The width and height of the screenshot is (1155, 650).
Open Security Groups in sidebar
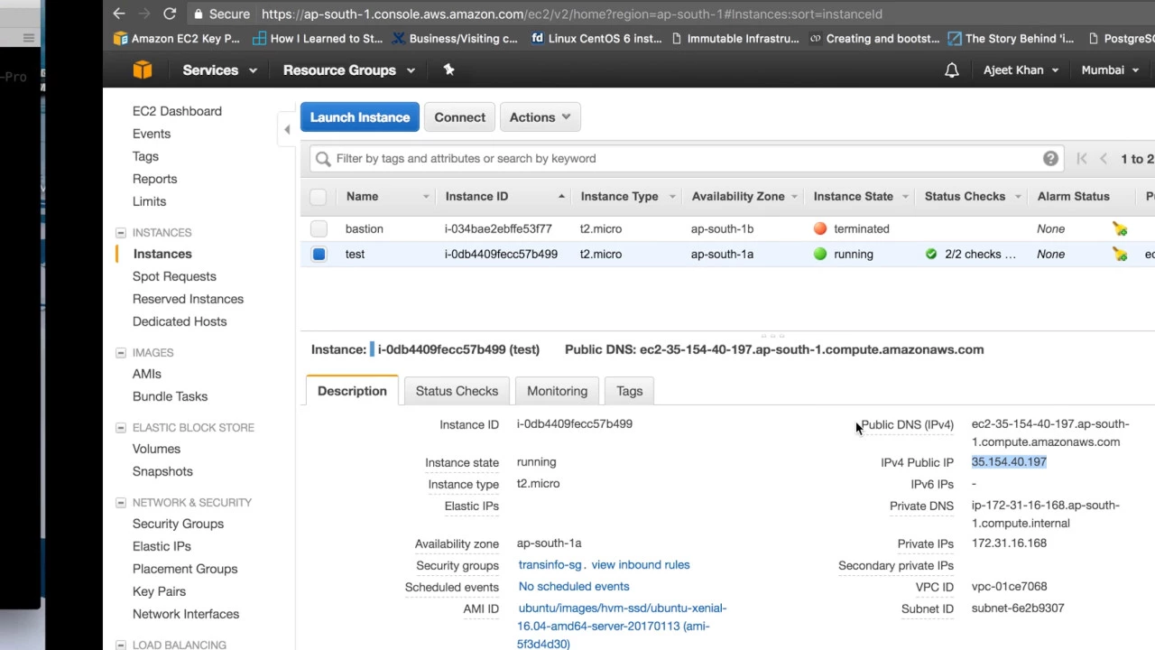[178, 524]
